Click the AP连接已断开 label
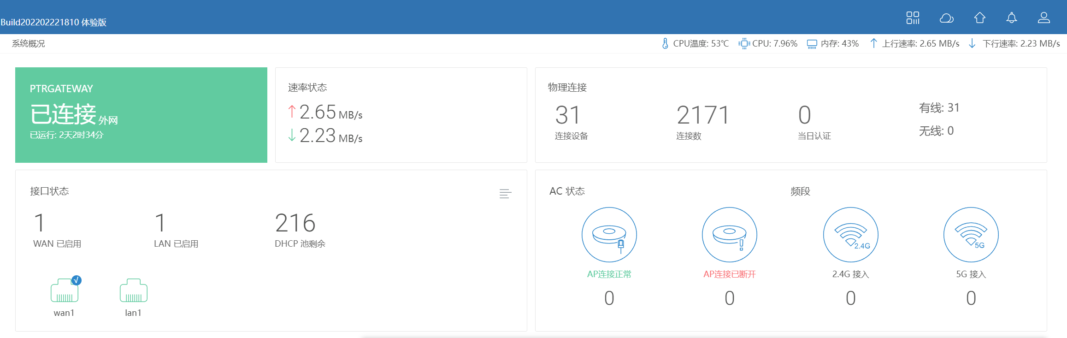1067x338 pixels. [729, 274]
